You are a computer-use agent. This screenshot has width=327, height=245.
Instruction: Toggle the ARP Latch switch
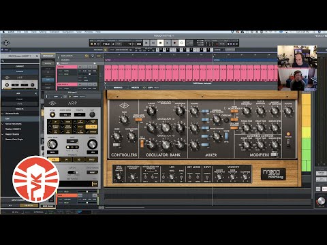pyautogui.click(x=72, y=172)
